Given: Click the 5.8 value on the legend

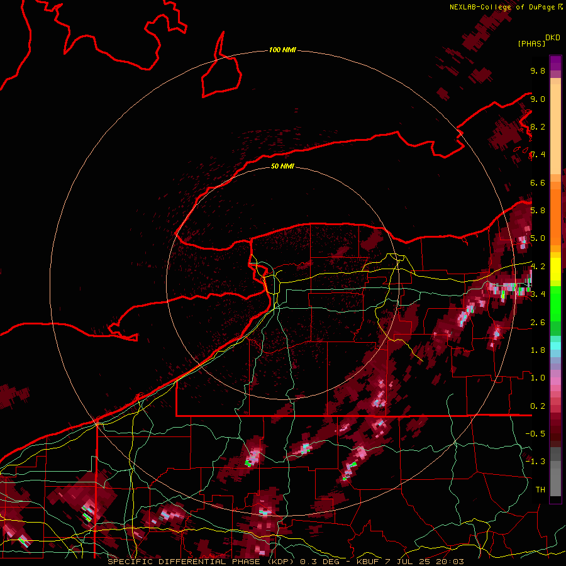Looking at the screenshot, I should click(x=538, y=211).
